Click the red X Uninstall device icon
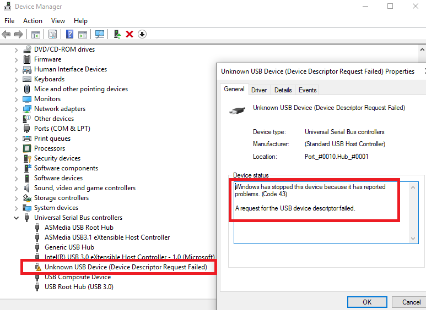The height and width of the screenshot is (310, 426). click(130, 34)
